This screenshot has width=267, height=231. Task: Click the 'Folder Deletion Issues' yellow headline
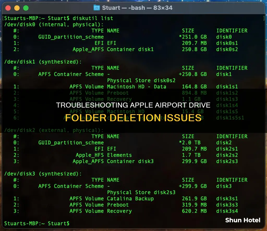click(x=133, y=118)
